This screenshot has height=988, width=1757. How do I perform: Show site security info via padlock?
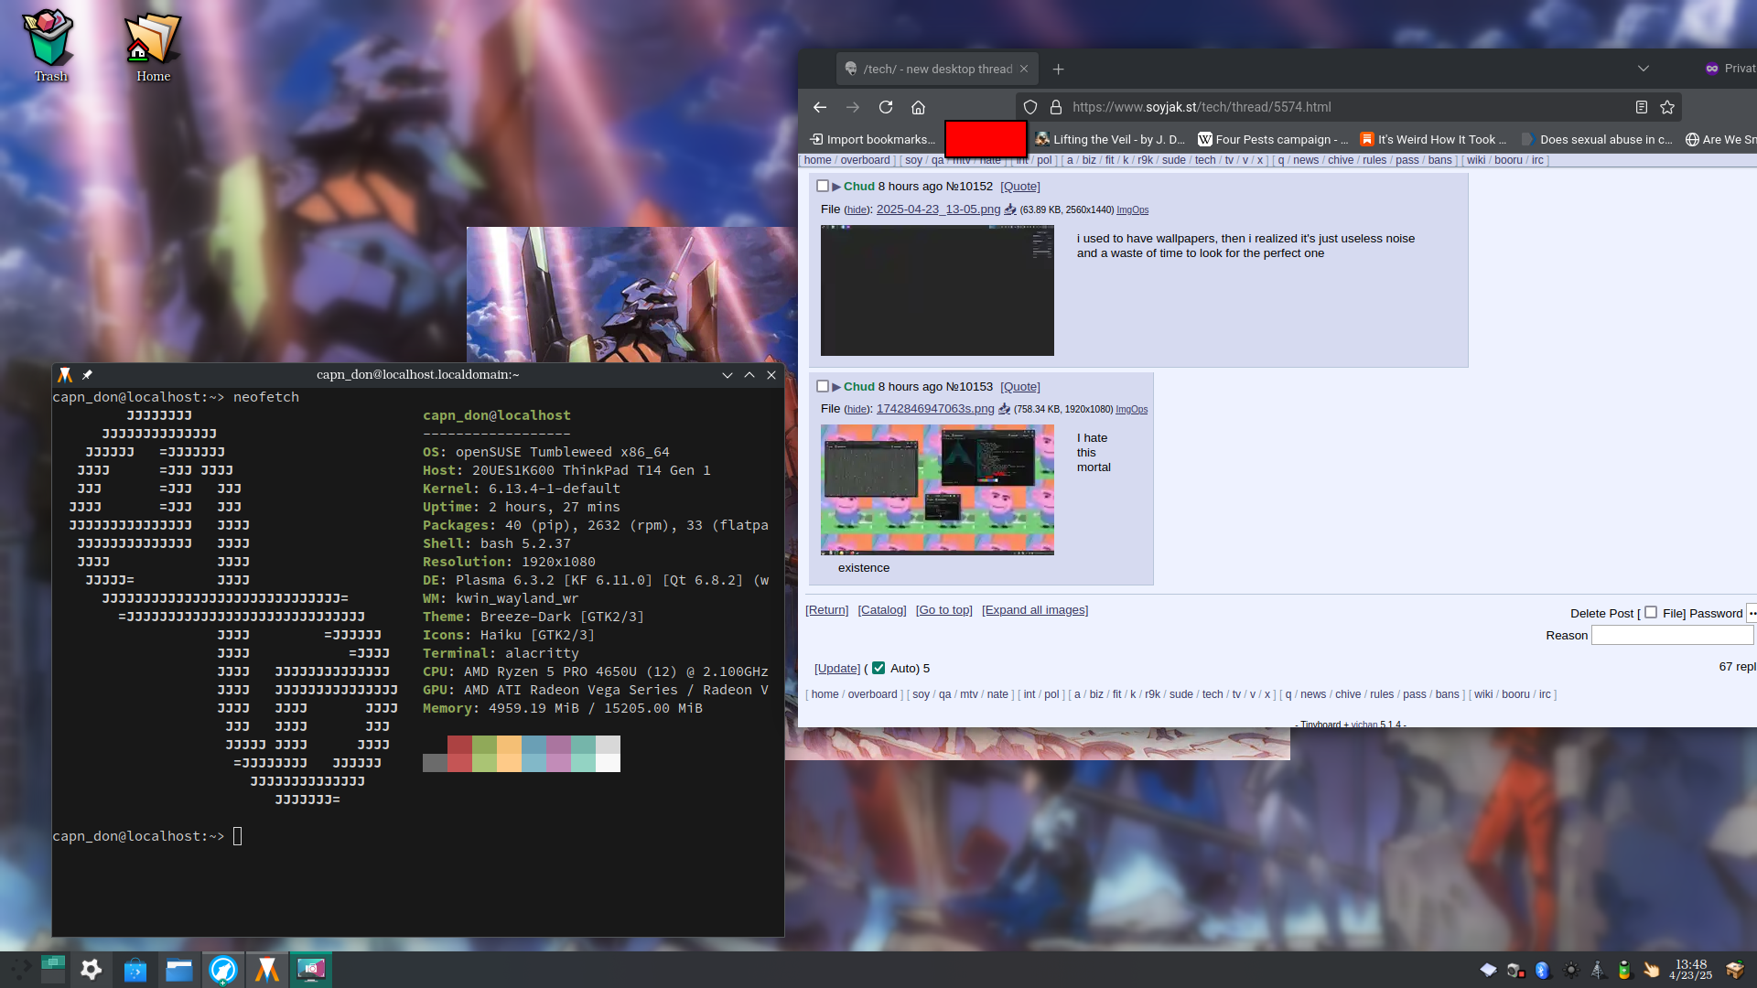click(x=1056, y=107)
